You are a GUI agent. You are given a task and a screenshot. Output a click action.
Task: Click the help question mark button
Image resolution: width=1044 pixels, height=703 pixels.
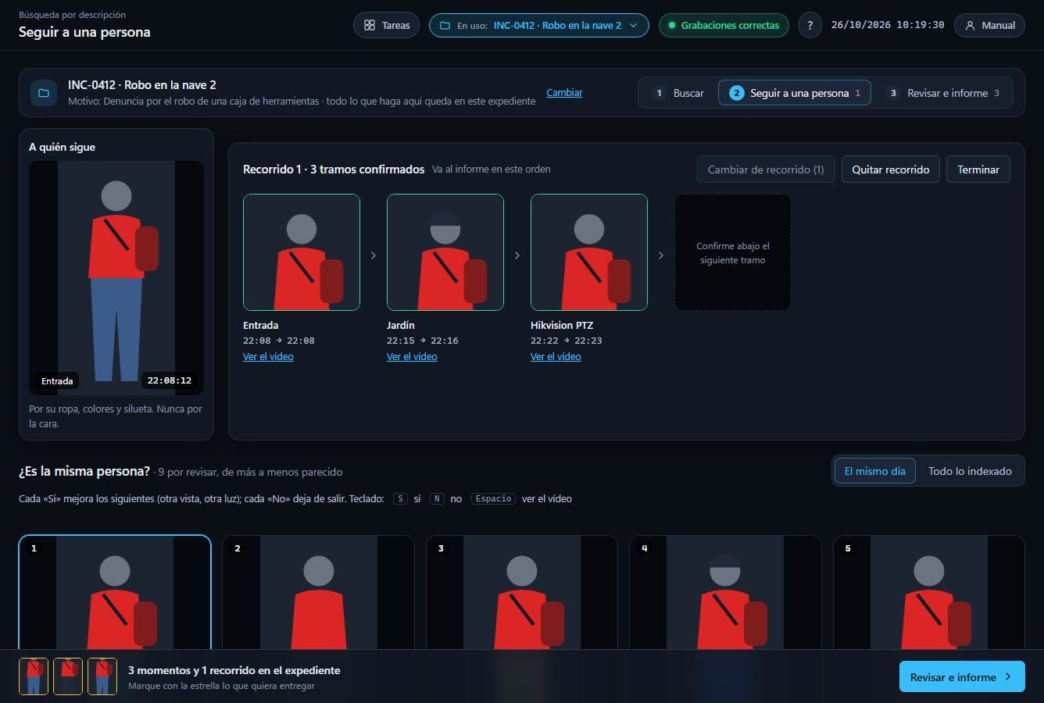(x=810, y=25)
